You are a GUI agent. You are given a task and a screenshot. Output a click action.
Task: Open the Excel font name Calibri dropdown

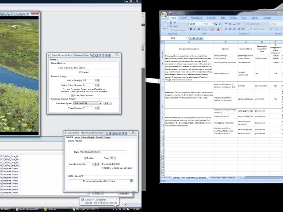[204, 24]
